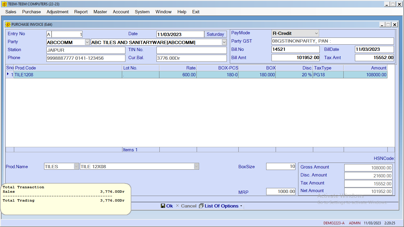Click the Purchase Invoice window icon
This screenshot has width=404, height=227.
coord(8,25)
